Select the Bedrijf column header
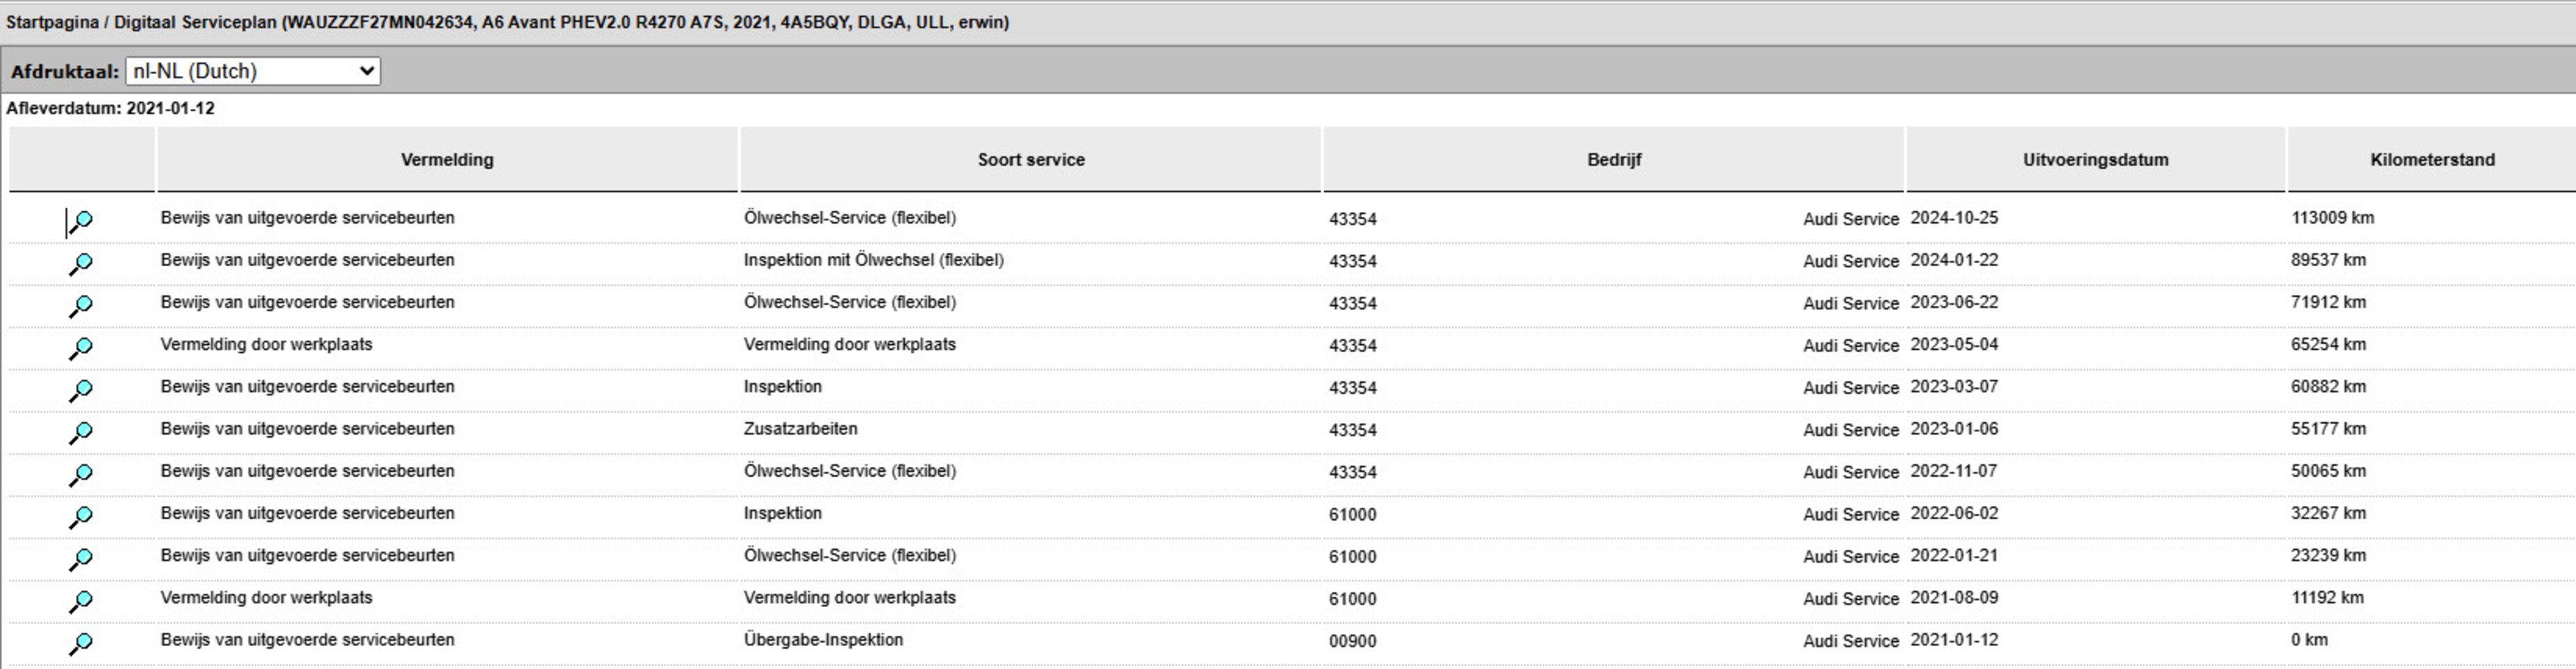Screen dimensions: 2576x669 point(1613,160)
